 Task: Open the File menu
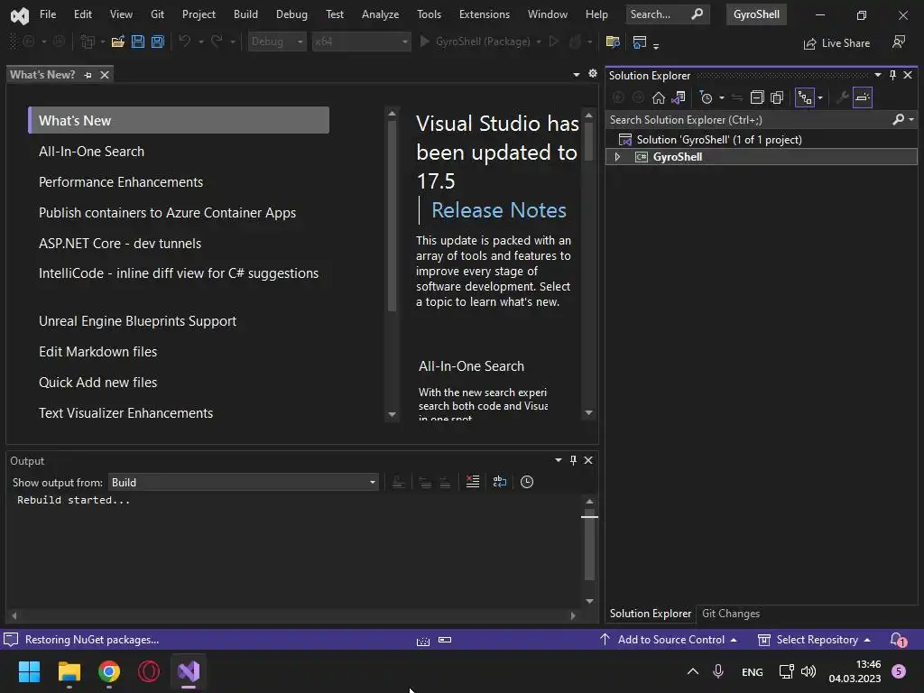[48, 14]
